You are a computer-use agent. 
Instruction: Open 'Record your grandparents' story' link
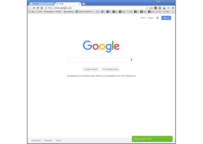click(x=116, y=76)
